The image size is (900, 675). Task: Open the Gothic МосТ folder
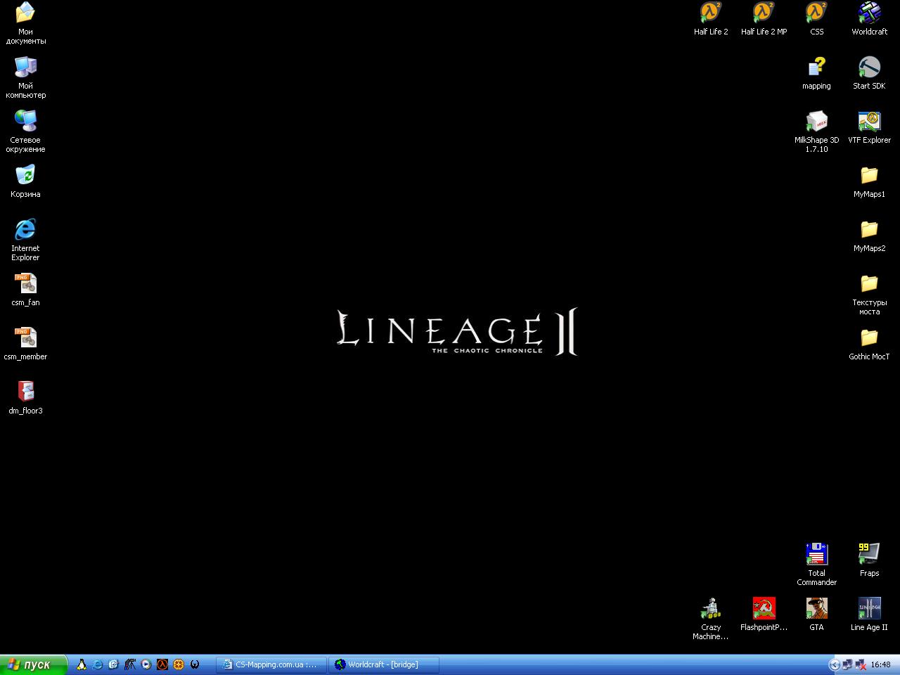(x=869, y=343)
